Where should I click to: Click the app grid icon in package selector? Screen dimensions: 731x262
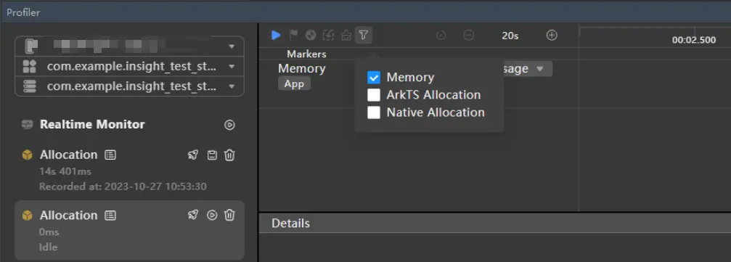point(30,67)
